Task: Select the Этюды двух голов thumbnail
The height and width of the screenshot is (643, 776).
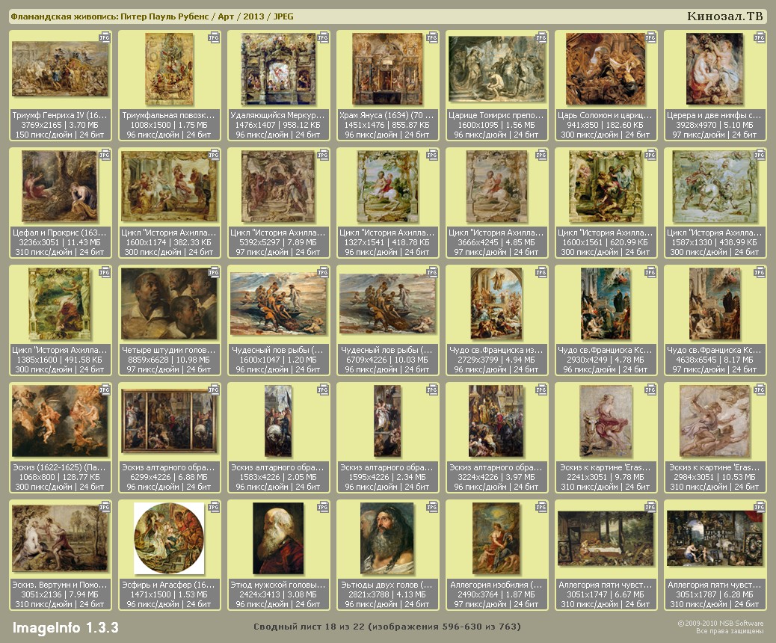Action: 387,538
